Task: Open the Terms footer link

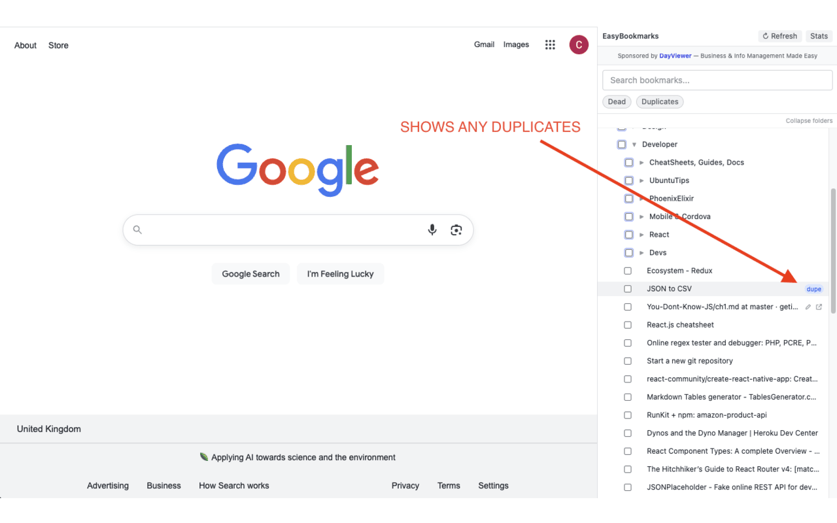Action: point(449,486)
